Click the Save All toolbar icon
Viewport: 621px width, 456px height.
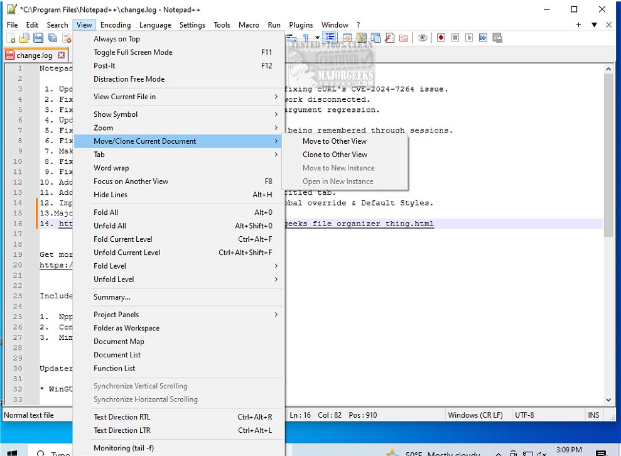tap(52, 38)
